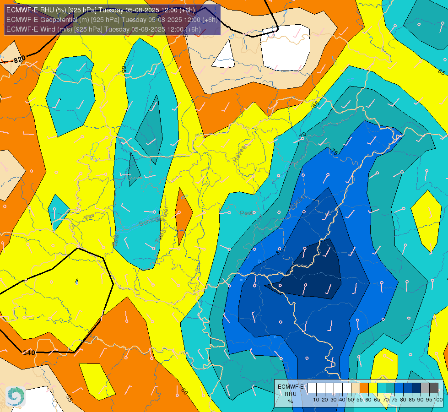The height and width of the screenshot is (412, 448).
Task: Click the Heves county label
Action: click(x=239, y=154)
